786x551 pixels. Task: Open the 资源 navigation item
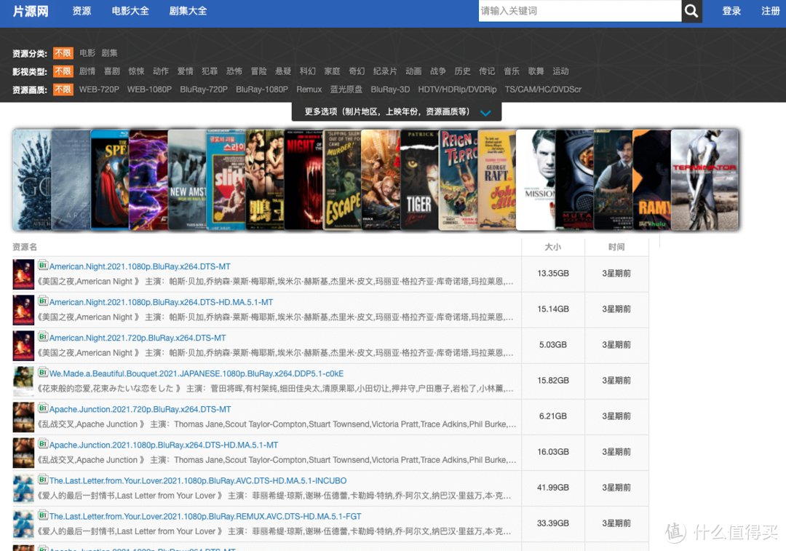tap(82, 11)
